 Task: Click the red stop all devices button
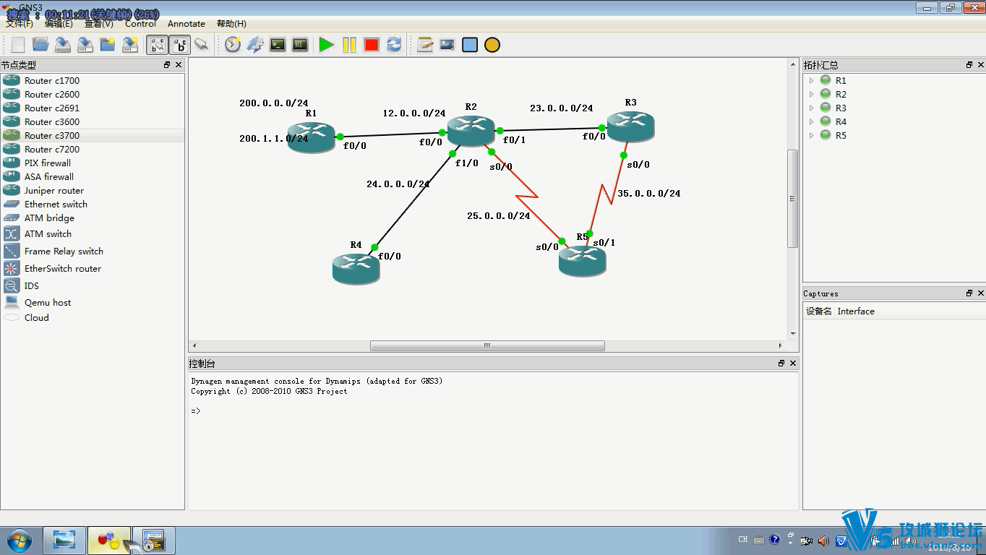point(372,45)
